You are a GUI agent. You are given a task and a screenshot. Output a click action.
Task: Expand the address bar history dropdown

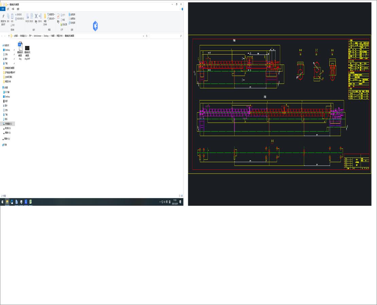pyautogui.click(x=143, y=36)
